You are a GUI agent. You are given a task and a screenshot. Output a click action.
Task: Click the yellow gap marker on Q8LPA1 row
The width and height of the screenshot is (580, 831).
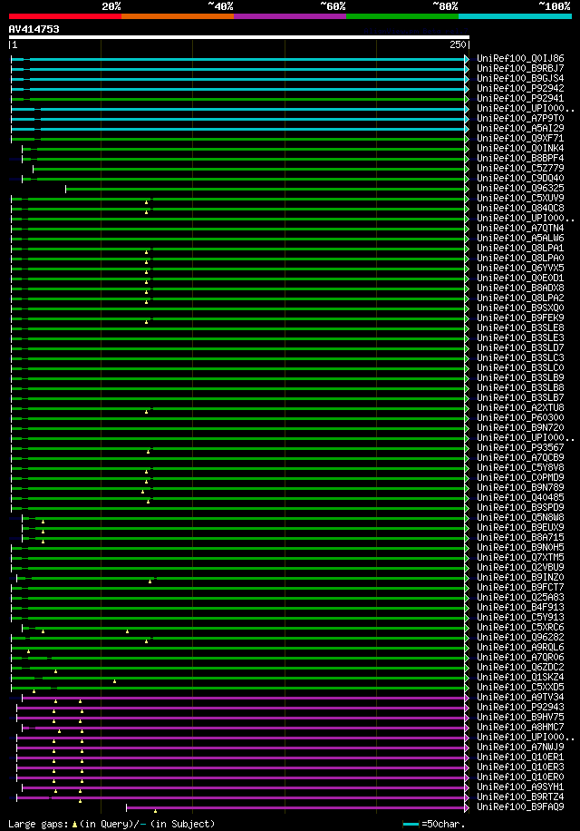click(x=147, y=252)
